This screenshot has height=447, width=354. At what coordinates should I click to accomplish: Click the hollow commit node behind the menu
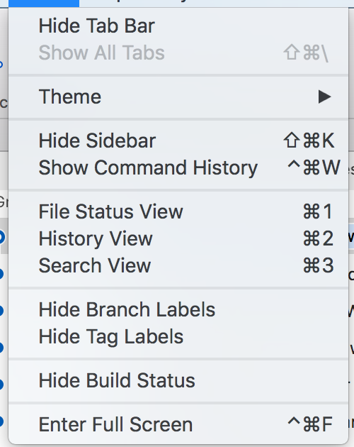pos(1,237)
